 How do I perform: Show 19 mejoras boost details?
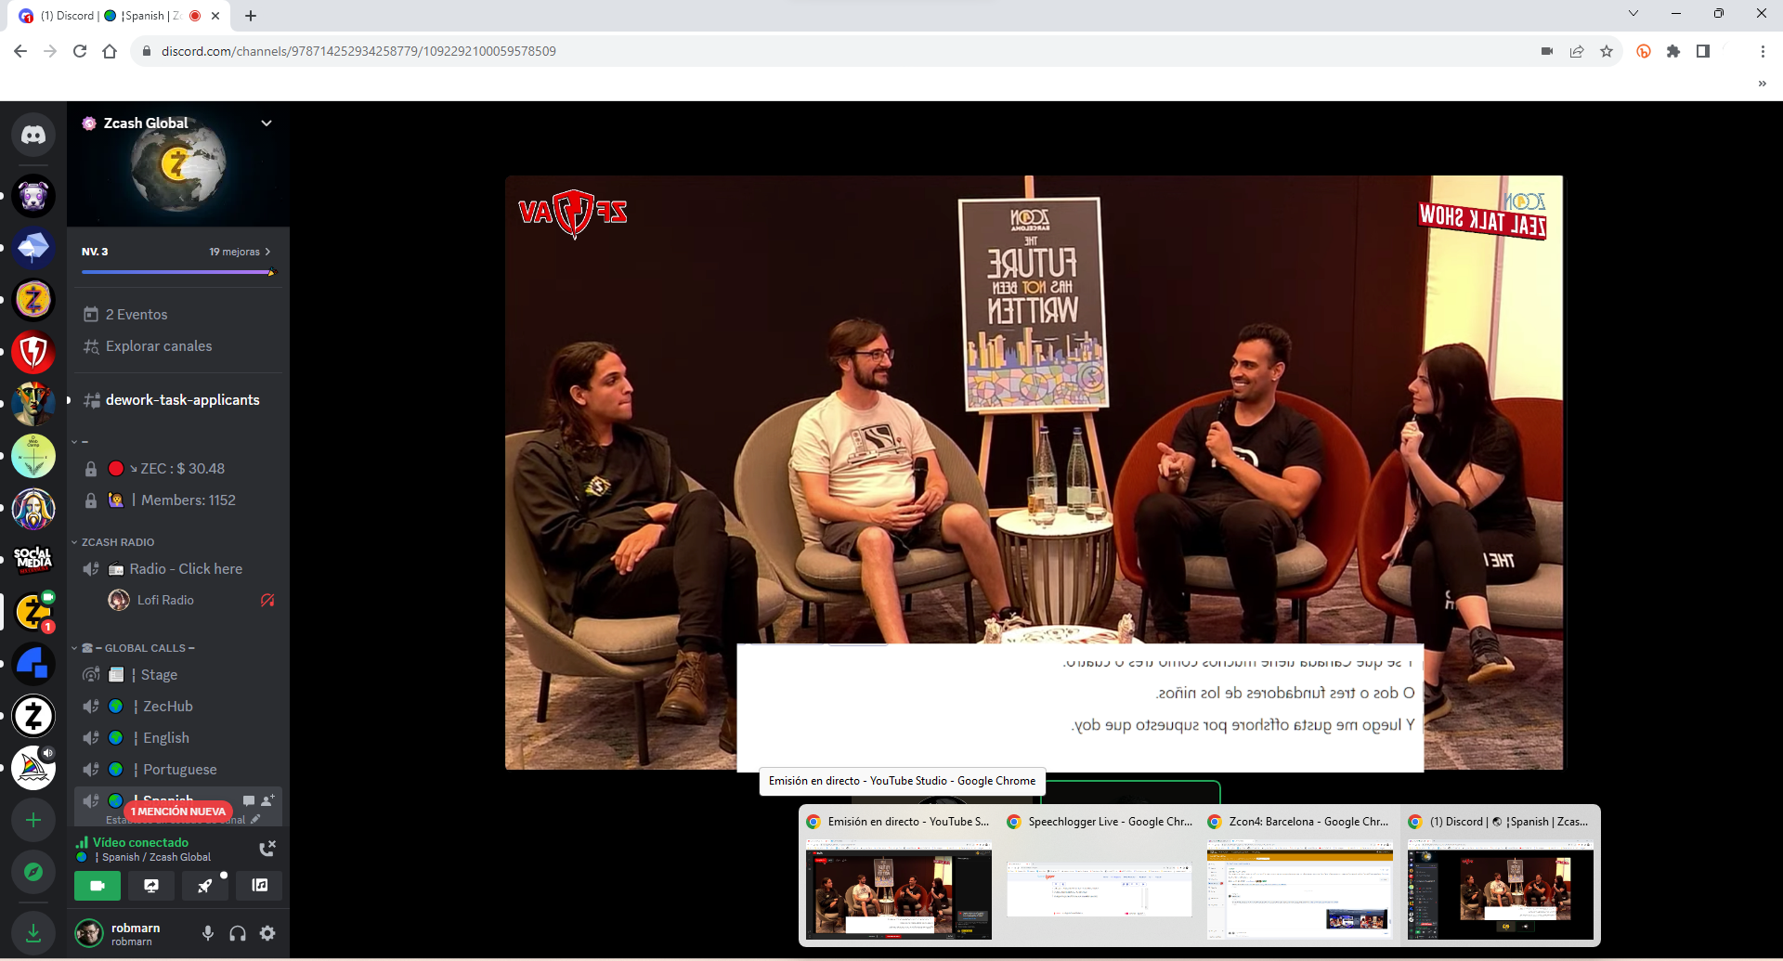(240, 252)
